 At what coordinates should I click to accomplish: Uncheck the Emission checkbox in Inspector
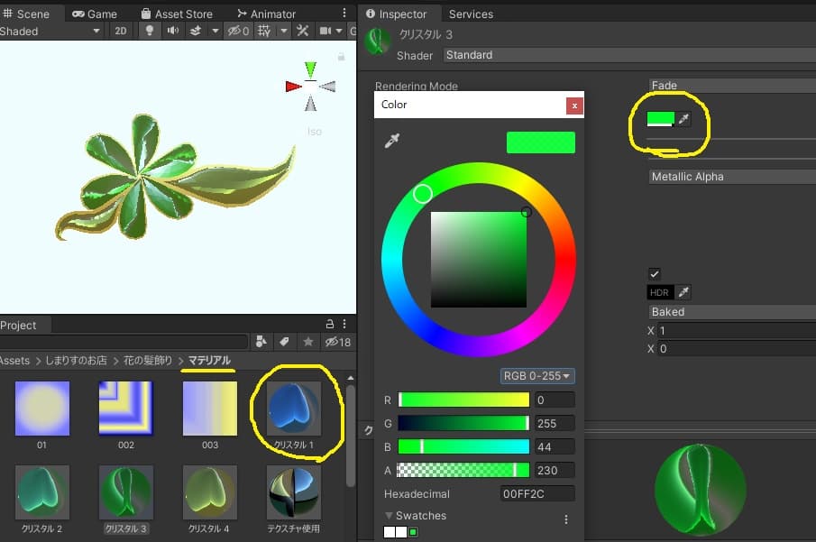(x=655, y=274)
